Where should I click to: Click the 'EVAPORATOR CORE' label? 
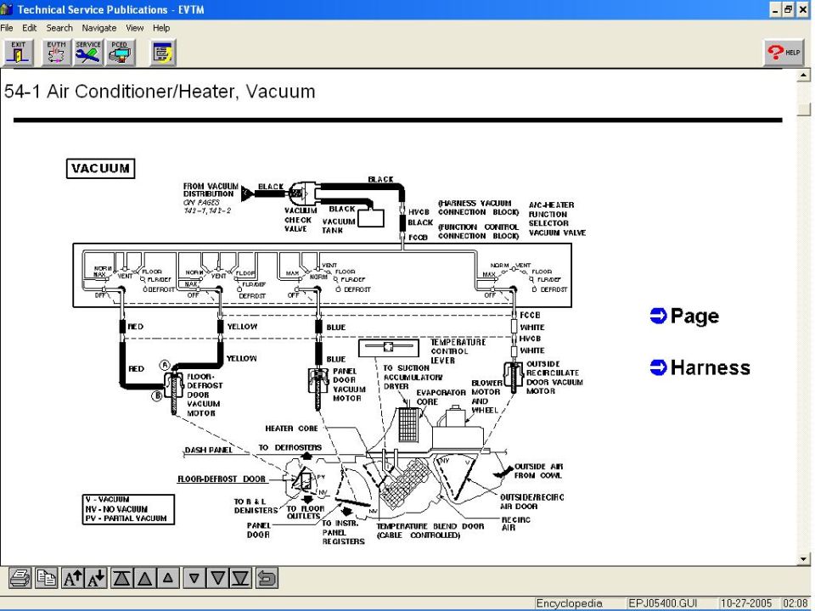[x=441, y=397]
